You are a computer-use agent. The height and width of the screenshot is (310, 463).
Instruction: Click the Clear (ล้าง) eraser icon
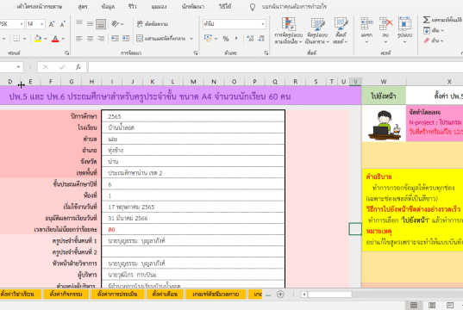tap(427, 40)
